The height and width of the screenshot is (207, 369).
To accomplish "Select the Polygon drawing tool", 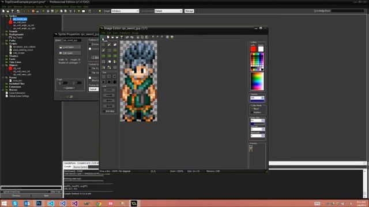I will coord(115,50).
